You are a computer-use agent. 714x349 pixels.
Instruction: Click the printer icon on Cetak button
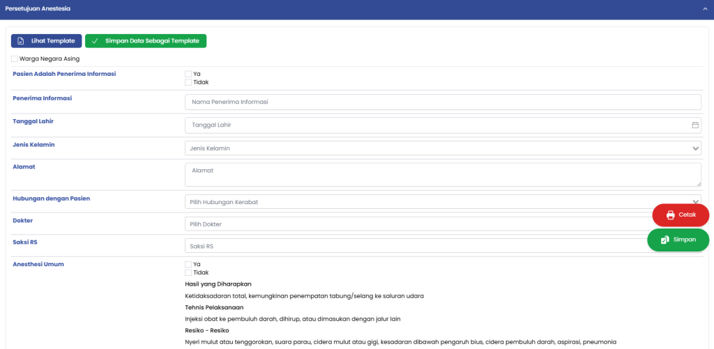click(670, 215)
